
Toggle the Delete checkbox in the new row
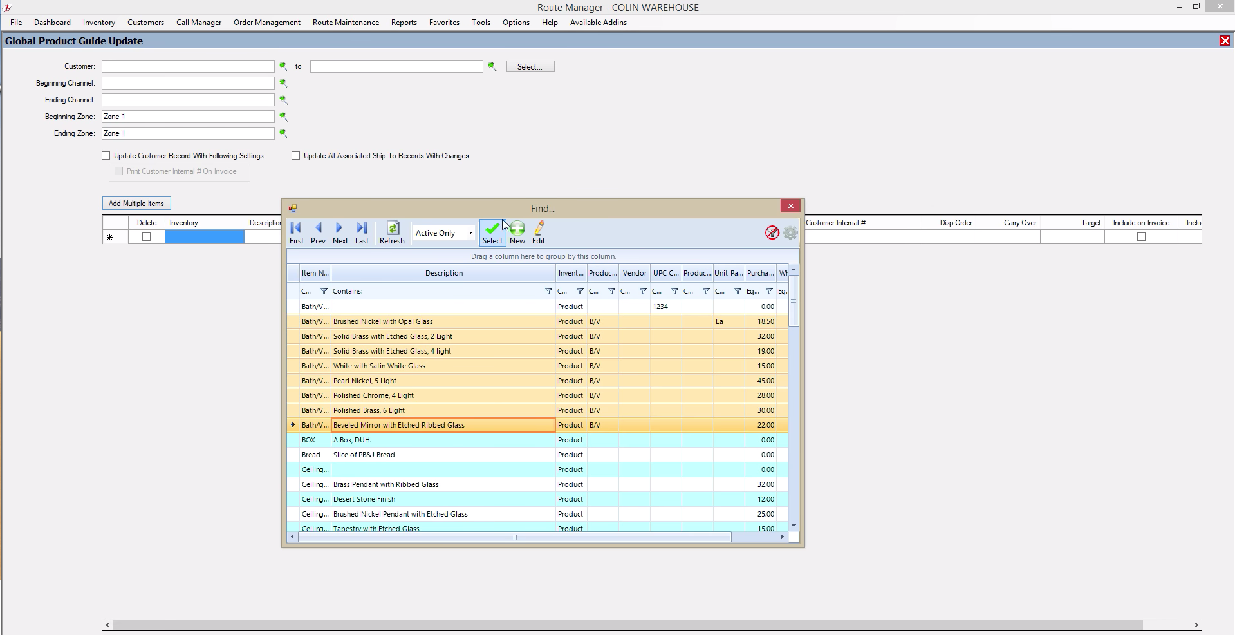[x=147, y=237]
